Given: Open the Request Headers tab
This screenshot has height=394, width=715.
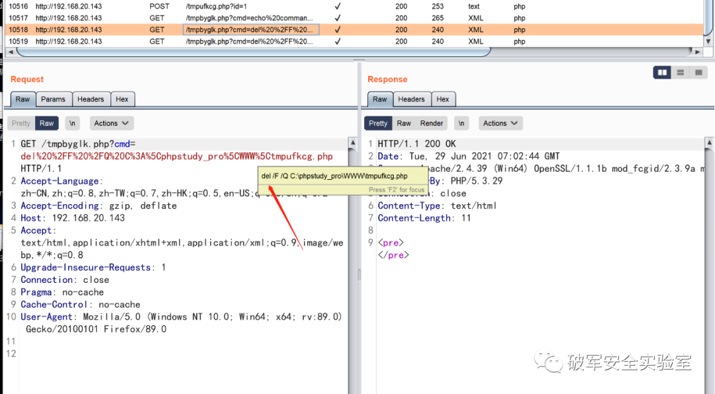Looking at the screenshot, I should click(x=90, y=99).
